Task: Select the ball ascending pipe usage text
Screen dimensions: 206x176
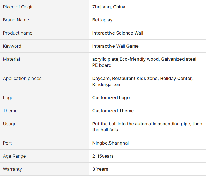Action: 147,127
